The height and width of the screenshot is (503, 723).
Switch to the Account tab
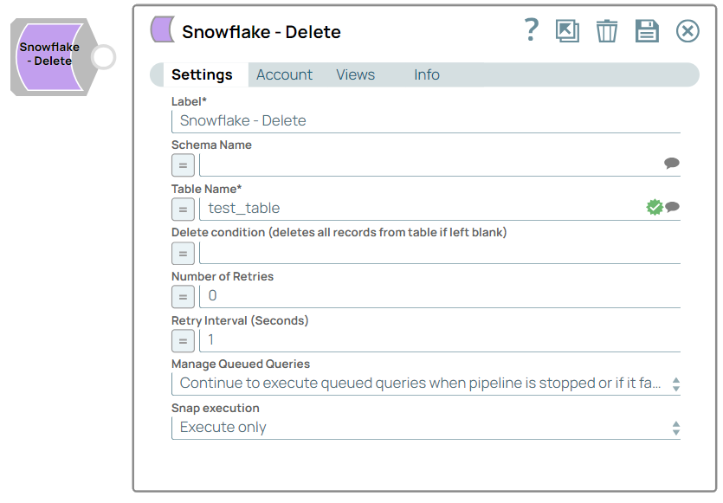(x=284, y=74)
